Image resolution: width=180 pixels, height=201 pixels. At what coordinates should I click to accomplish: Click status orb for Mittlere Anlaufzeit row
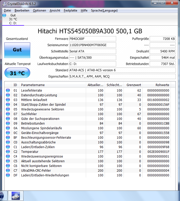[x=8, y=100]
